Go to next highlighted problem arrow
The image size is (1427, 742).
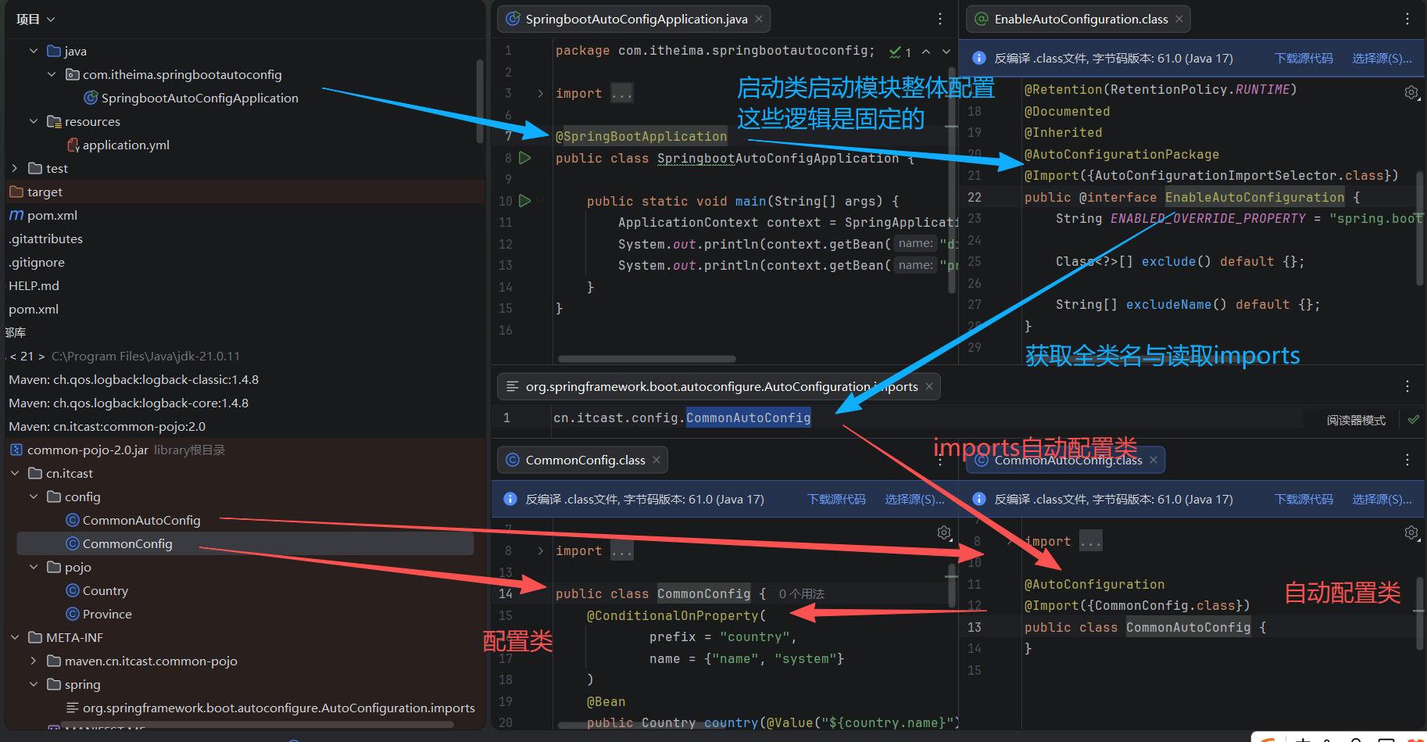point(946,52)
